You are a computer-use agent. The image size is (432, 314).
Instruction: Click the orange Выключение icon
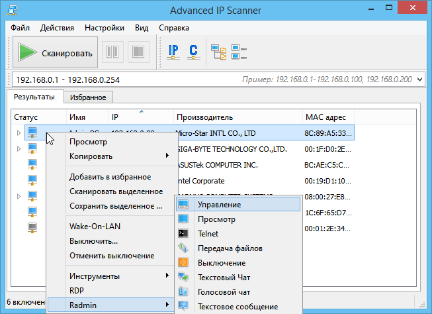183,262
